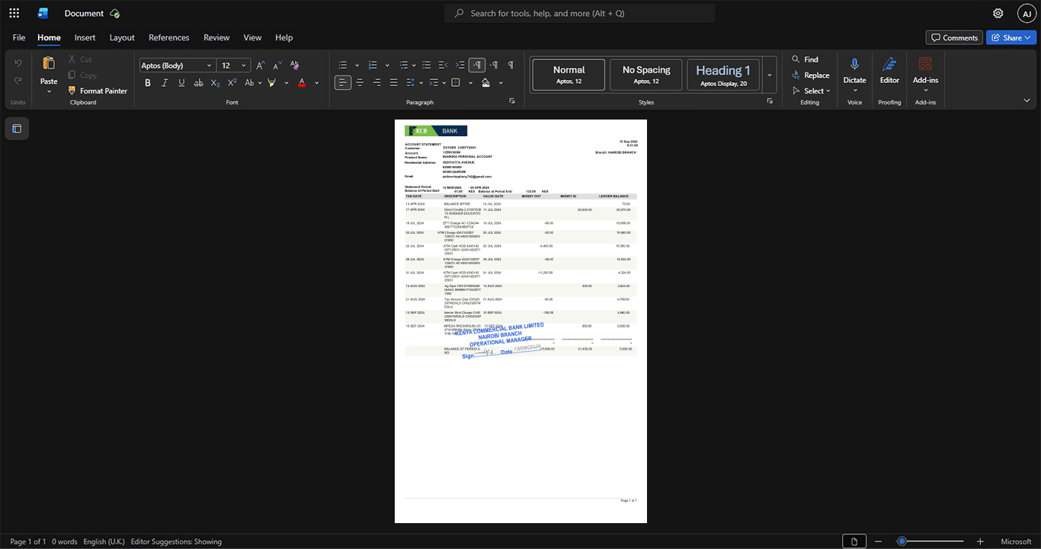Toggle left-to-right text direction
The height and width of the screenshot is (549, 1041).
[x=477, y=65]
